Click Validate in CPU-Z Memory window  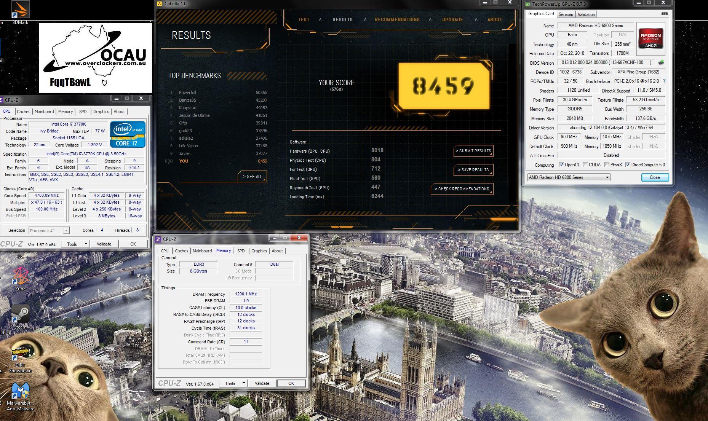pyautogui.click(x=262, y=383)
